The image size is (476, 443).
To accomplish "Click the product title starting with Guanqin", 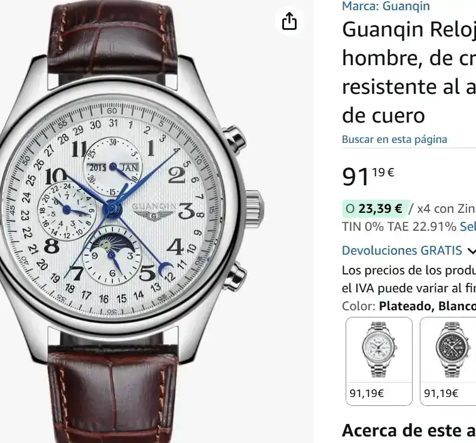I will pos(409,72).
